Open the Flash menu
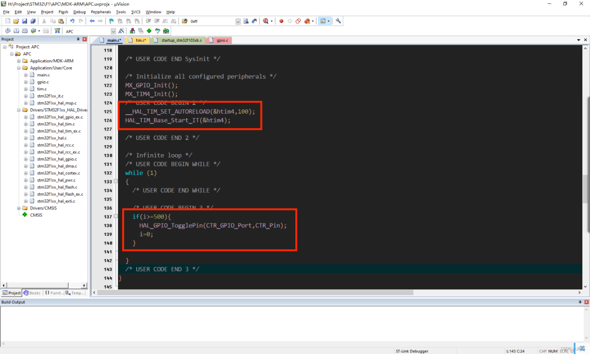 [x=63, y=12]
